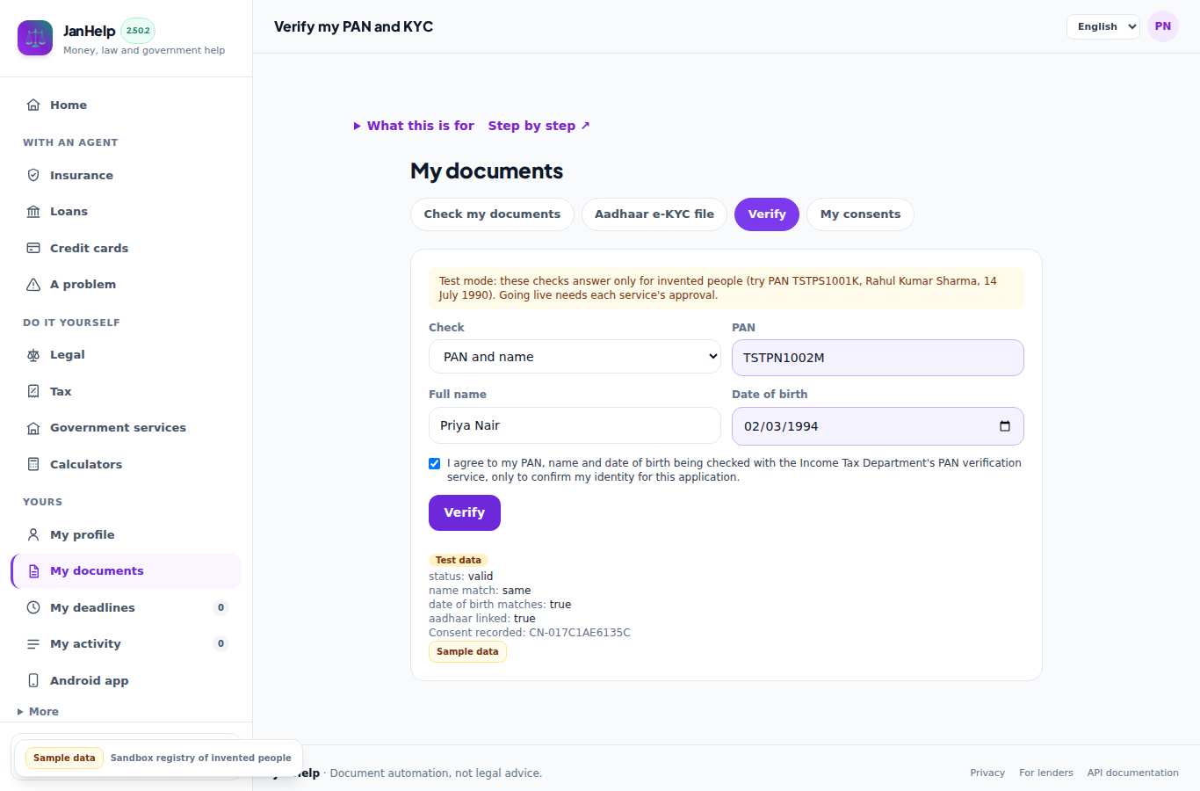The width and height of the screenshot is (1200, 791).
Task: Click the Calculators icon
Action: (33, 464)
